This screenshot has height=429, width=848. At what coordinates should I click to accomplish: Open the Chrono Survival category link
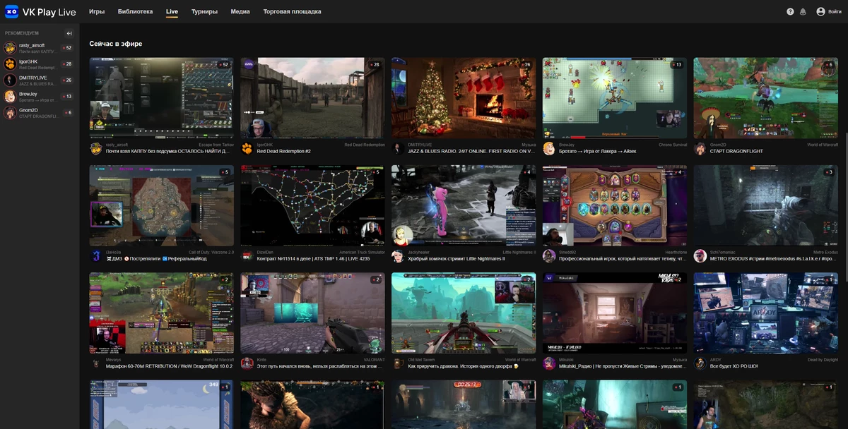click(x=673, y=145)
